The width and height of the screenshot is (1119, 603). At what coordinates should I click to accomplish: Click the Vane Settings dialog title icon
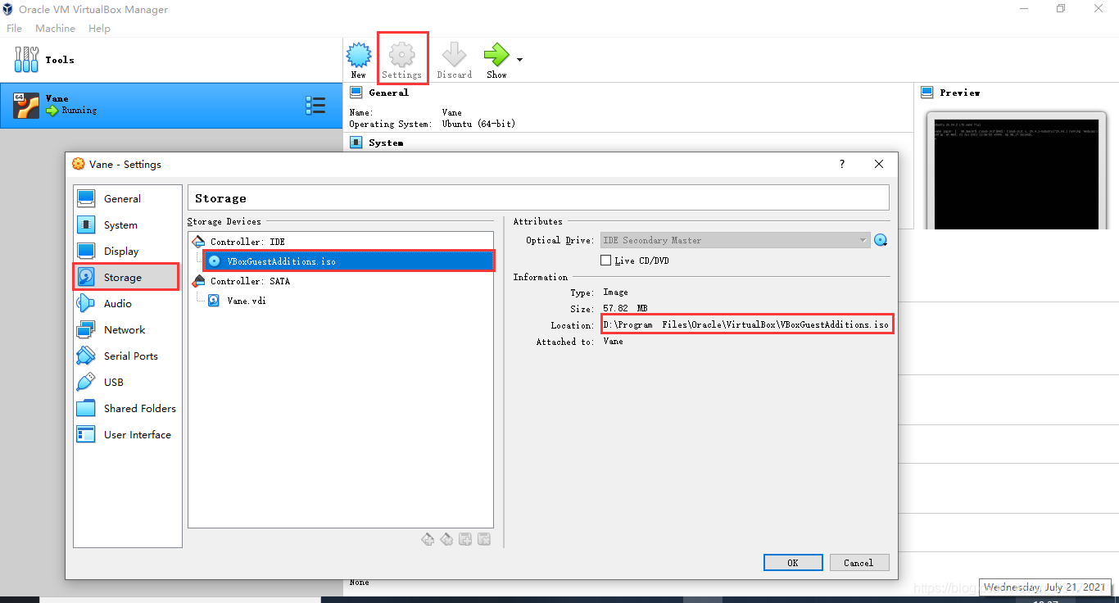pos(79,164)
